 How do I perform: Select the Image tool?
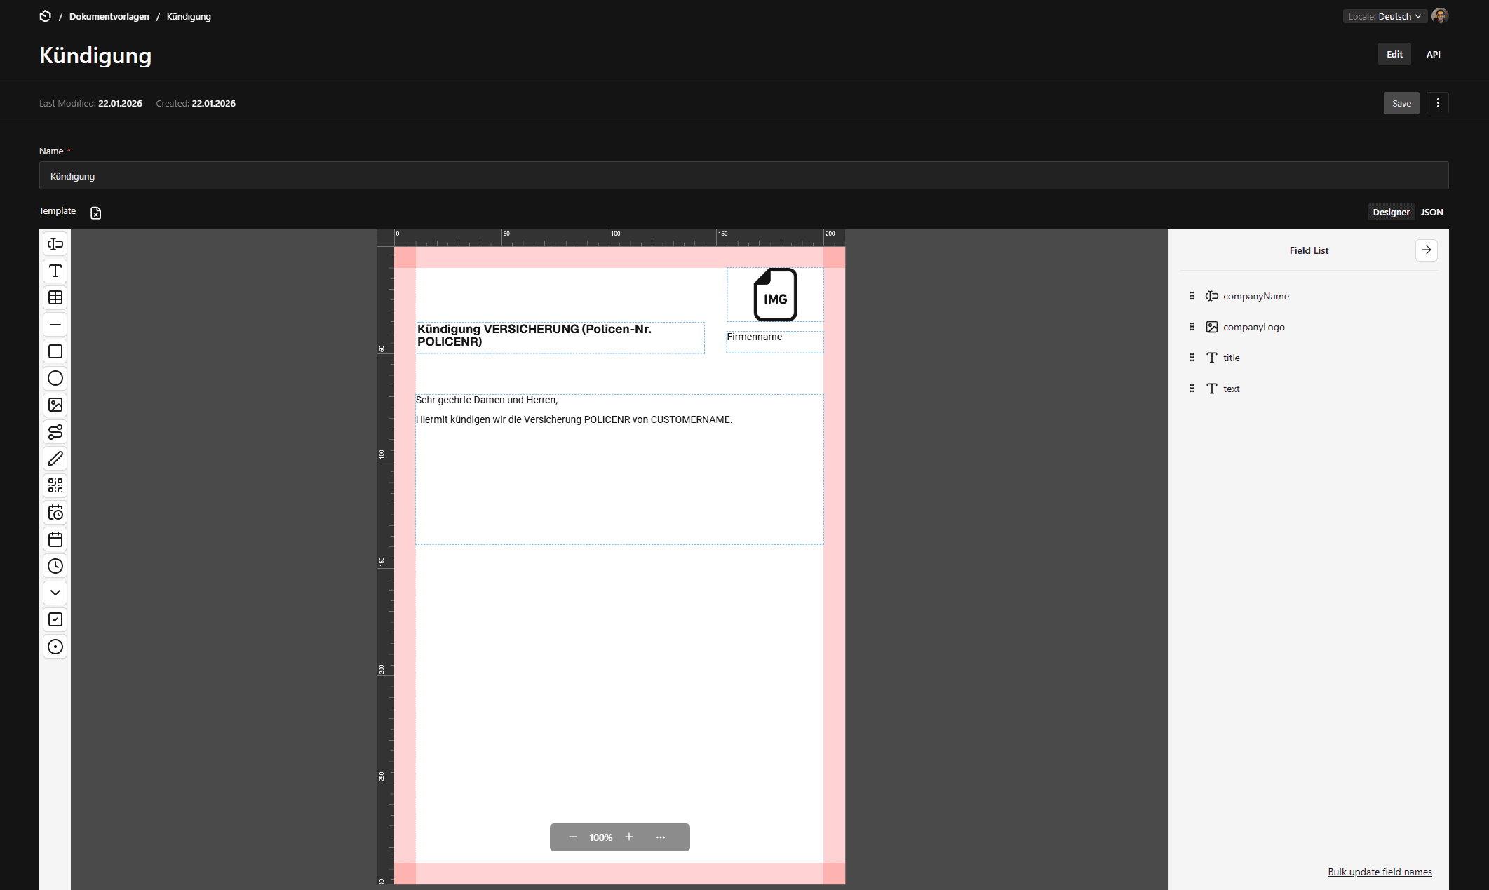[55, 405]
